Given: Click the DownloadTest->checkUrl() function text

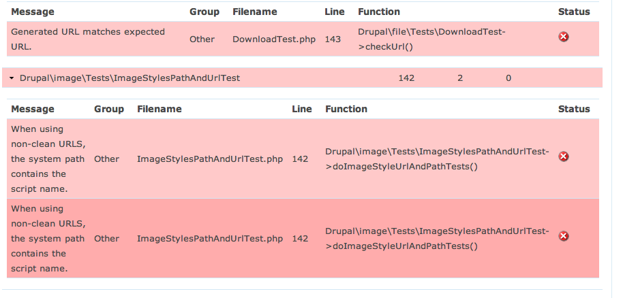Looking at the screenshot, I should [431, 39].
